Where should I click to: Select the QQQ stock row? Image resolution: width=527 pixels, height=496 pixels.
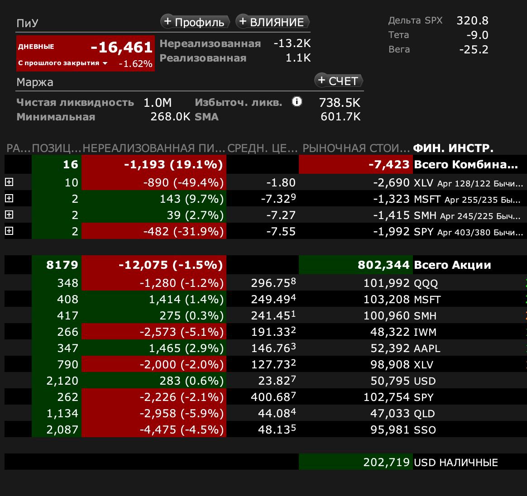pos(265,283)
